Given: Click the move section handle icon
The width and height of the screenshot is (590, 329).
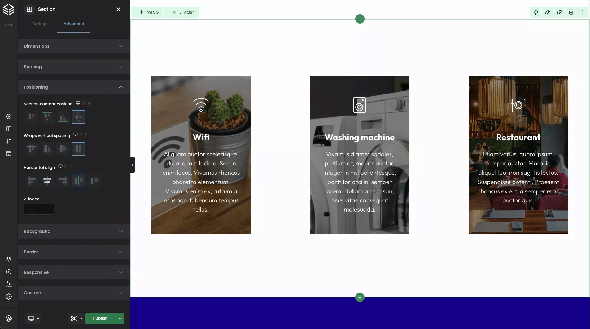Looking at the screenshot, I should click(536, 12).
